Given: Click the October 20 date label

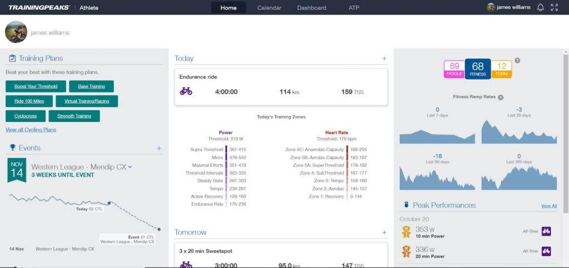Looking at the screenshot, I should [x=413, y=219].
